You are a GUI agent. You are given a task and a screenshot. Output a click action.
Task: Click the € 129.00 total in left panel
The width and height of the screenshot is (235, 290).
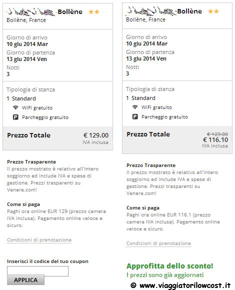[x=96, y=135]
